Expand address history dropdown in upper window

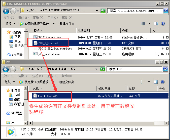pos(97,11)
